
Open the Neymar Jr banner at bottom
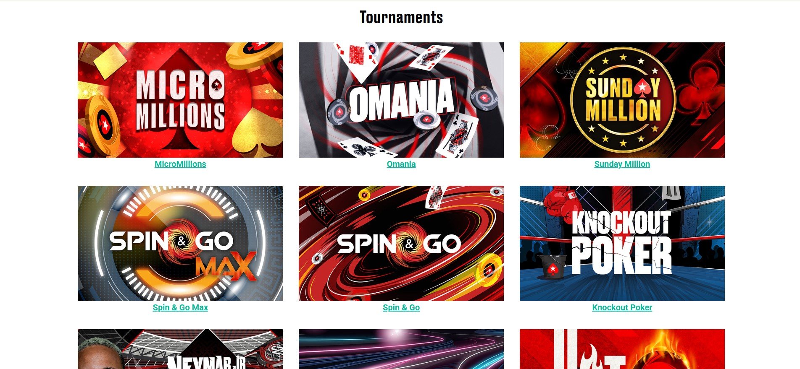tap(180, 349)
